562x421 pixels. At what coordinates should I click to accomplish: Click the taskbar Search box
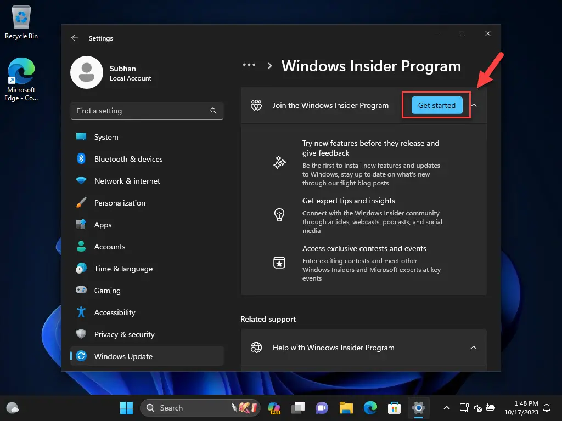(x=200, y=408)
